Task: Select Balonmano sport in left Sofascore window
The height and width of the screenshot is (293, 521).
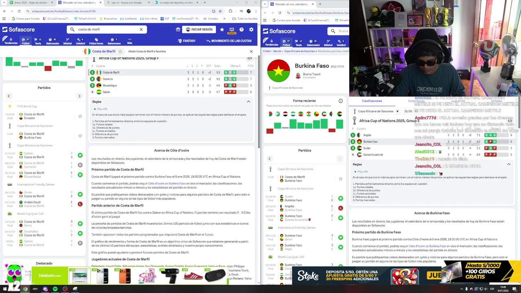Action: (x=114, y=41)
